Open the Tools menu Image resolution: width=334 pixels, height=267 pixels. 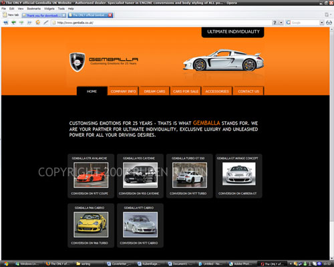61,9
